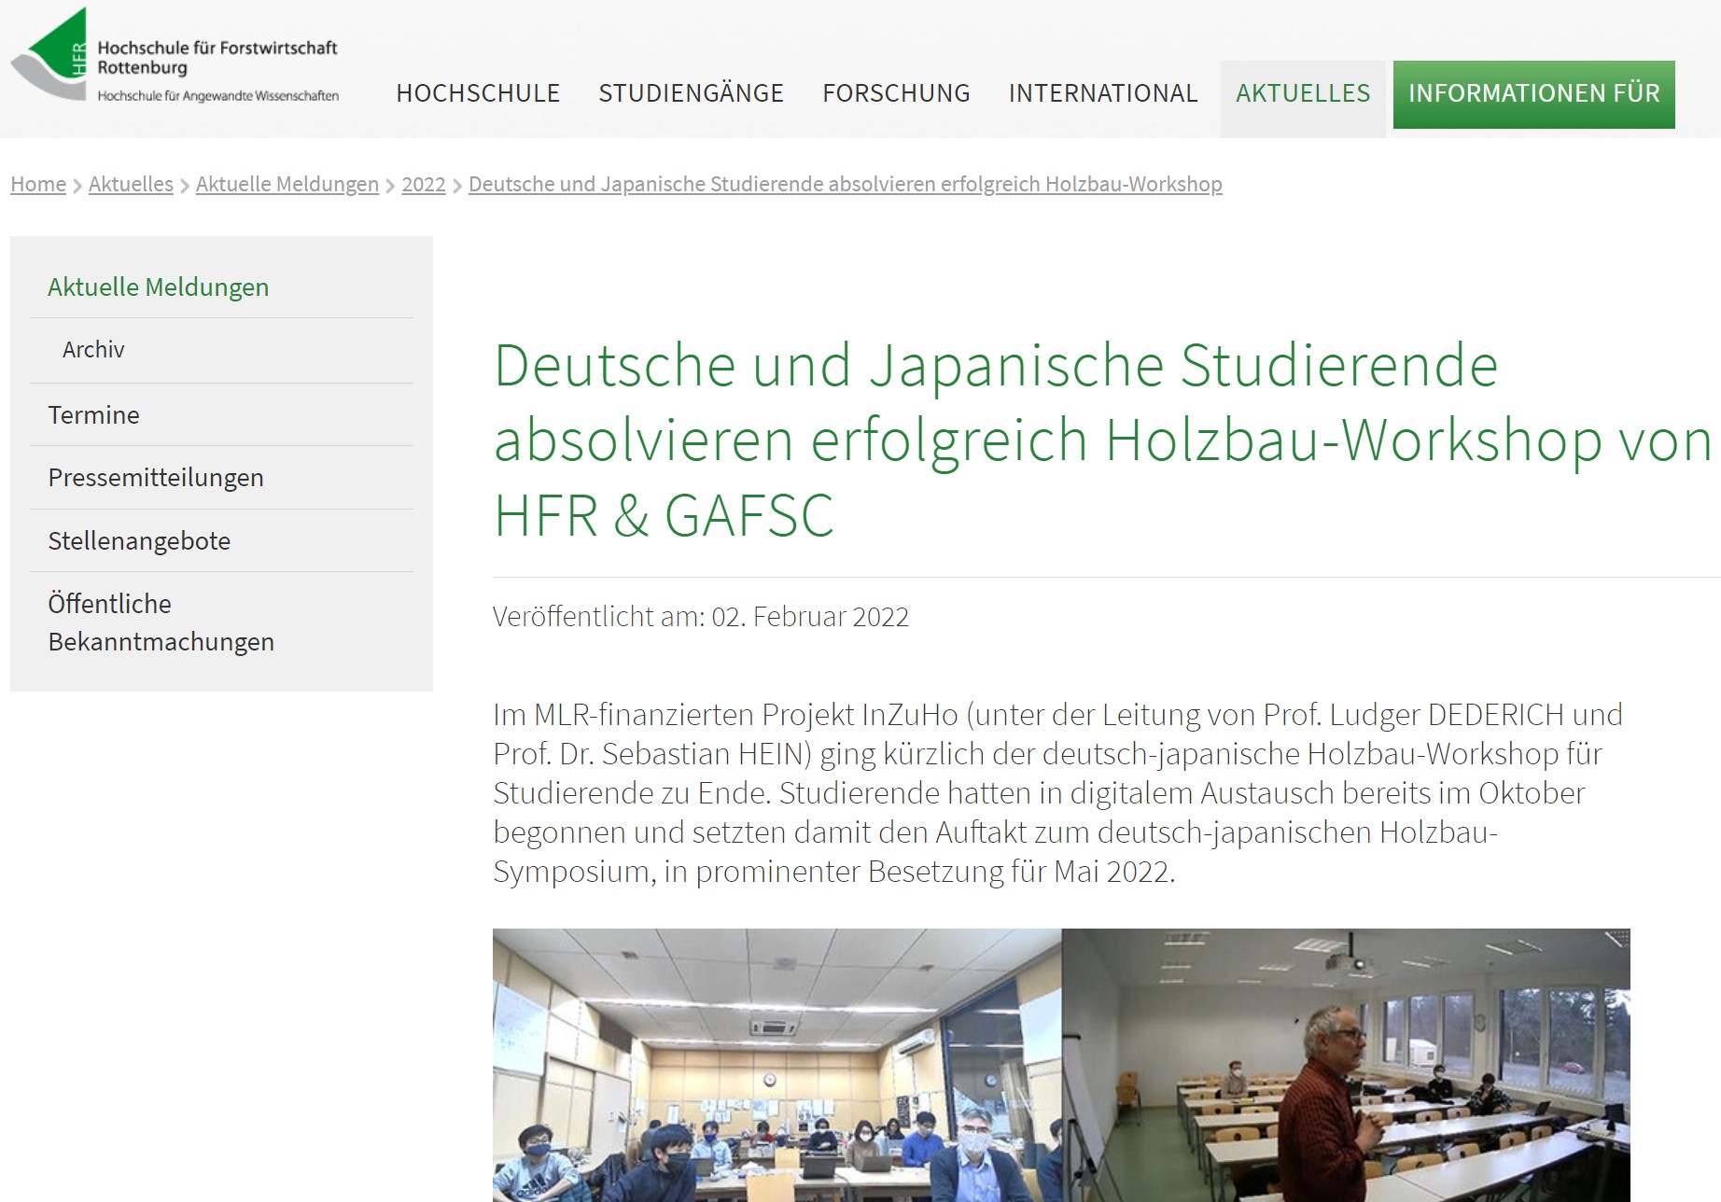
Task: Open the HOCHSCHULE menu
Action: click(478, 93)
